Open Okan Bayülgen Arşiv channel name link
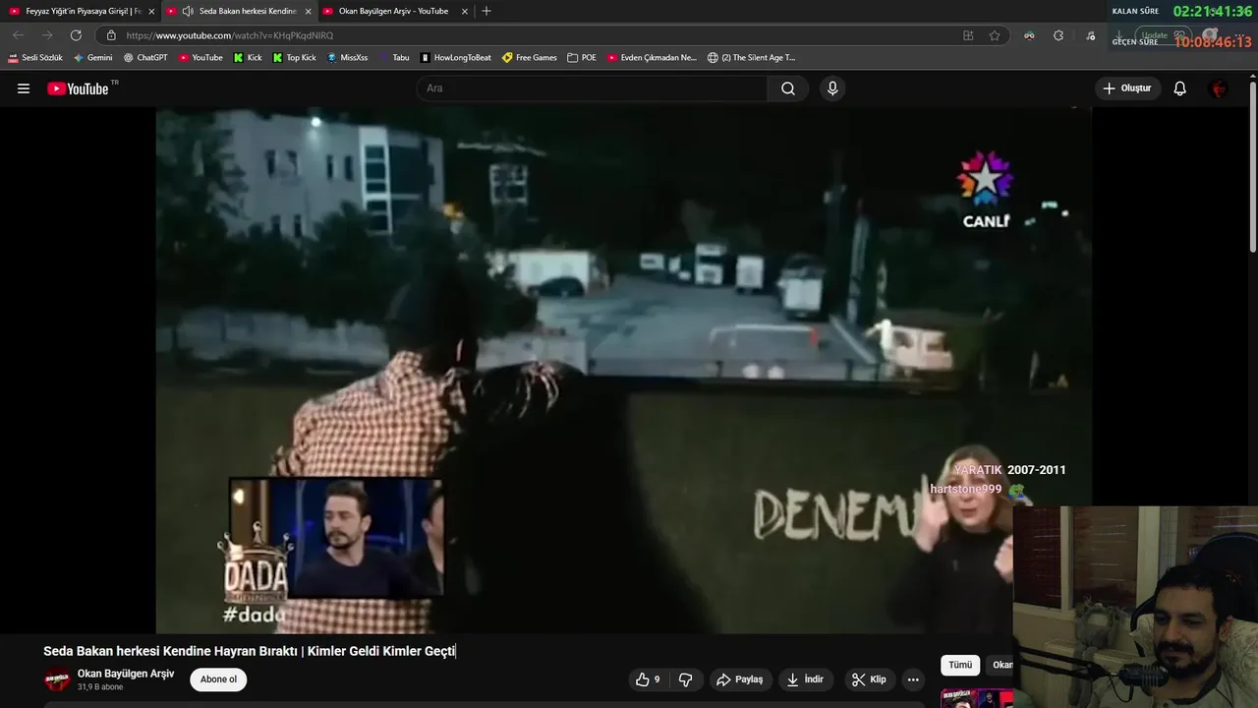 (x=126, y=674)
